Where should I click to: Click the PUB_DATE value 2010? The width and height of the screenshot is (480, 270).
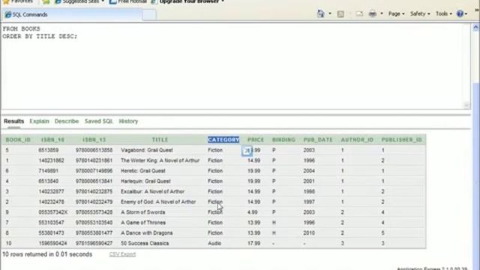[309, 233]
